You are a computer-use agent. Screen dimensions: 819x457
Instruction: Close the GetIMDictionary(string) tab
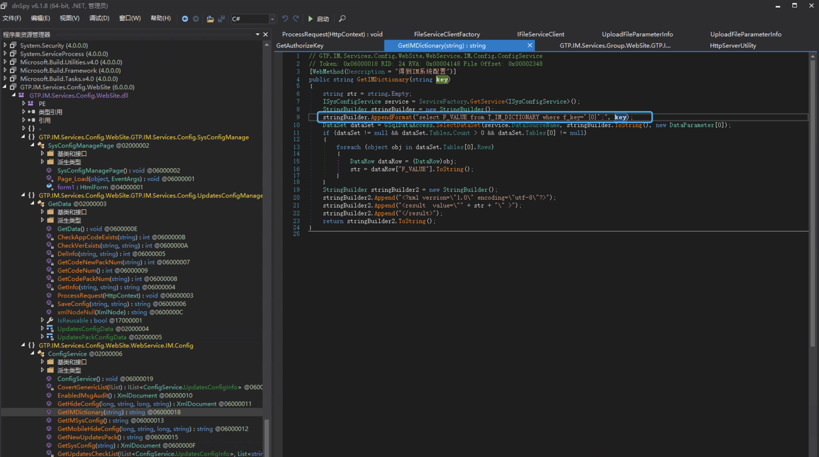click(x=530, y=46)
